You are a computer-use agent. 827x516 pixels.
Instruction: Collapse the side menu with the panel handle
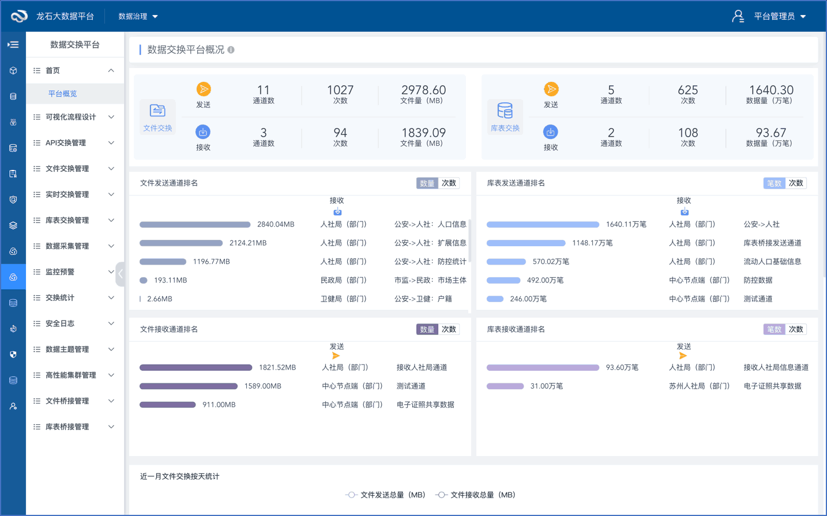(x=120, y=274)
